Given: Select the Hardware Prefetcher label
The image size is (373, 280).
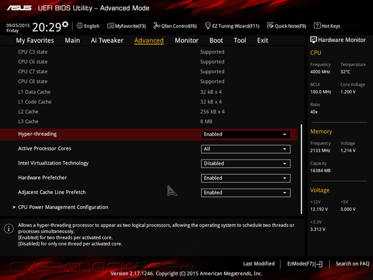Looking at the screenshot, I should pos(42,178).
